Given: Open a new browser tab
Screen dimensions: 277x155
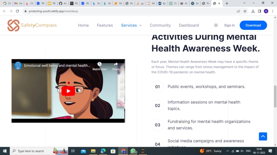Looking at the screenshot, I should [227, 3].
